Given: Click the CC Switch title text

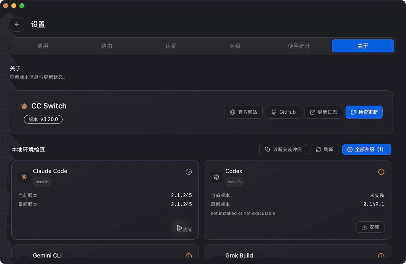Looking at the screenshot, I should coord(49,106).
